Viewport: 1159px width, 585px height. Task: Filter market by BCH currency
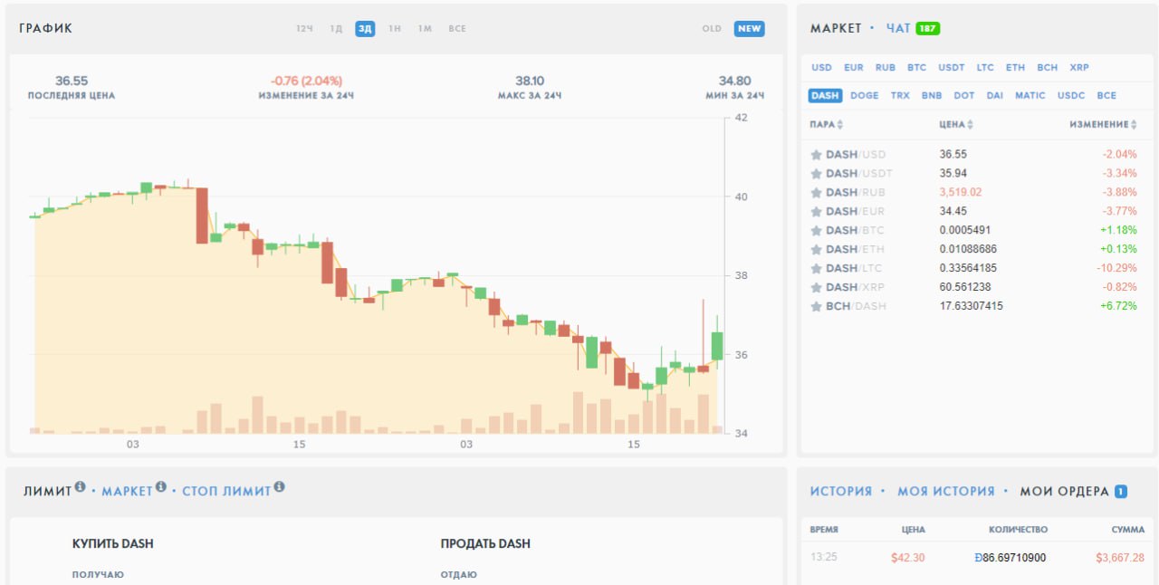click(x=1048, y=68)
